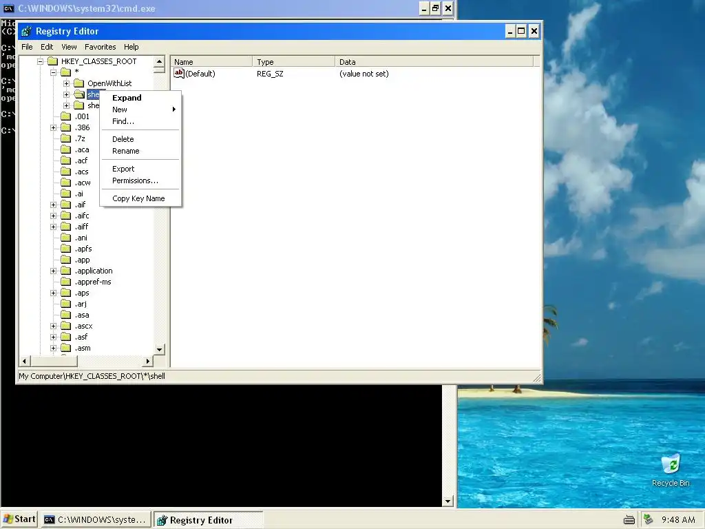Click the .asa folder icon

pos(66,315)
